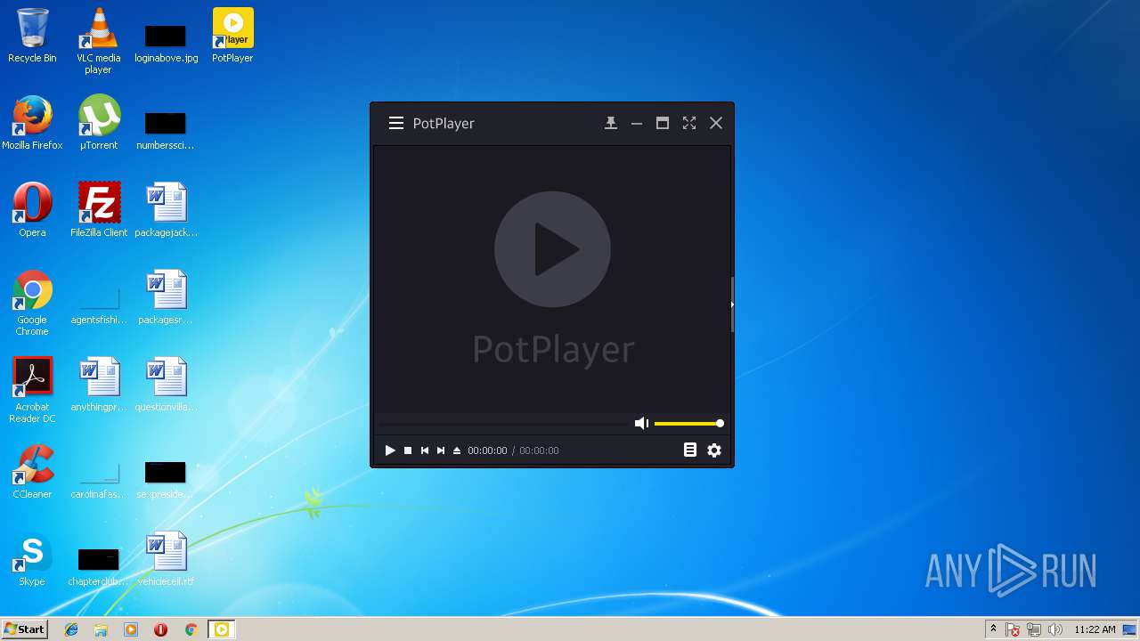Screen dimensions: 1140x641
Task: Select the loginabove.jpg file
Action: (x=166, y=43)
